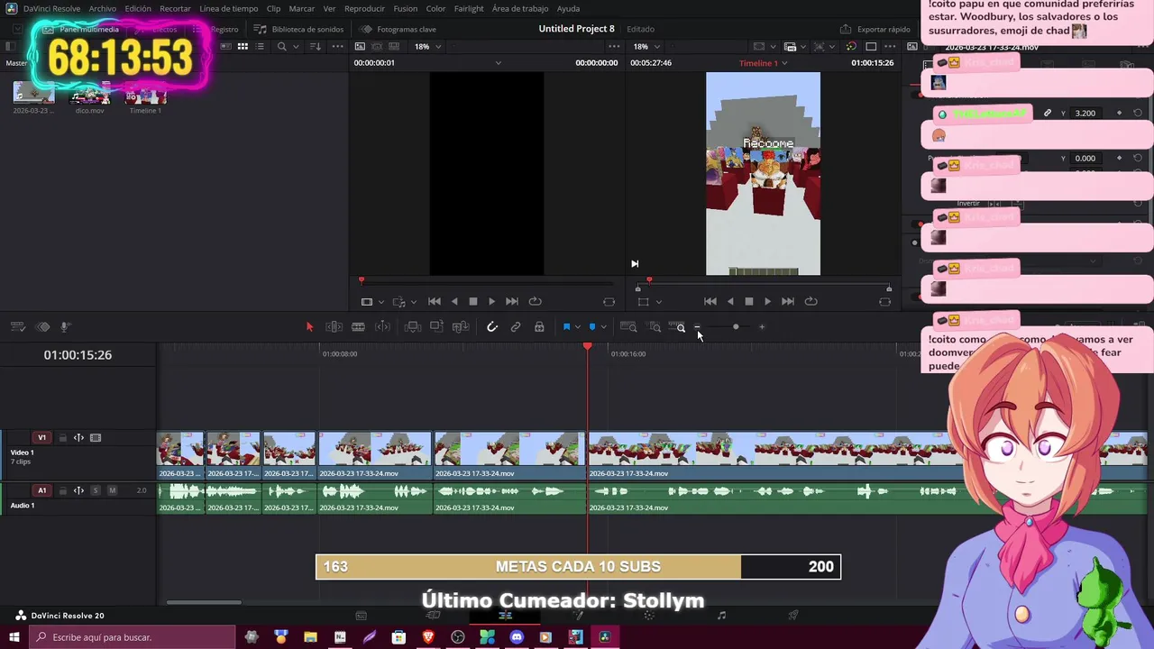The image size is (1154, 649).
Task: Jump to first frame in timeline viewer
Action: [x=710, y=302]
